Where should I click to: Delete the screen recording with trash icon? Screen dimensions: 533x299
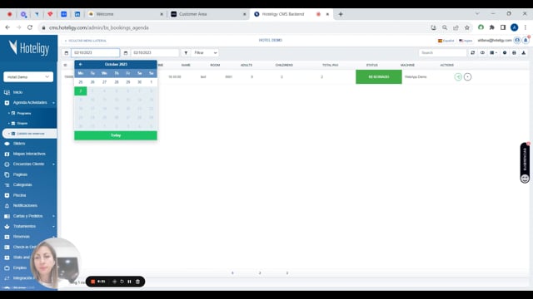[x=137, y=282]
